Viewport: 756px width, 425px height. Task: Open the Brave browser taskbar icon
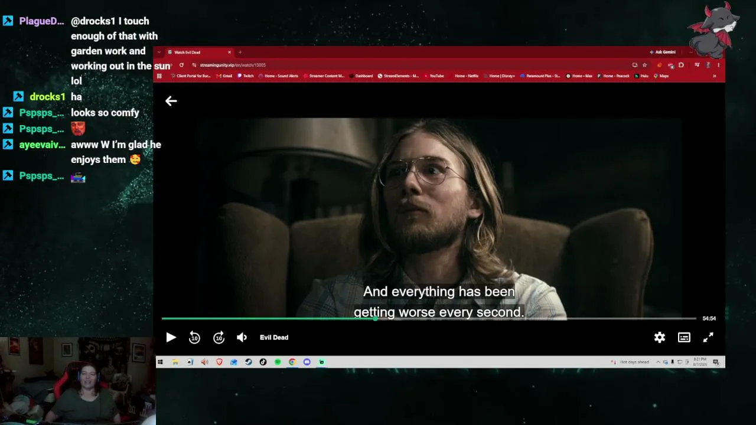[219, 362]
